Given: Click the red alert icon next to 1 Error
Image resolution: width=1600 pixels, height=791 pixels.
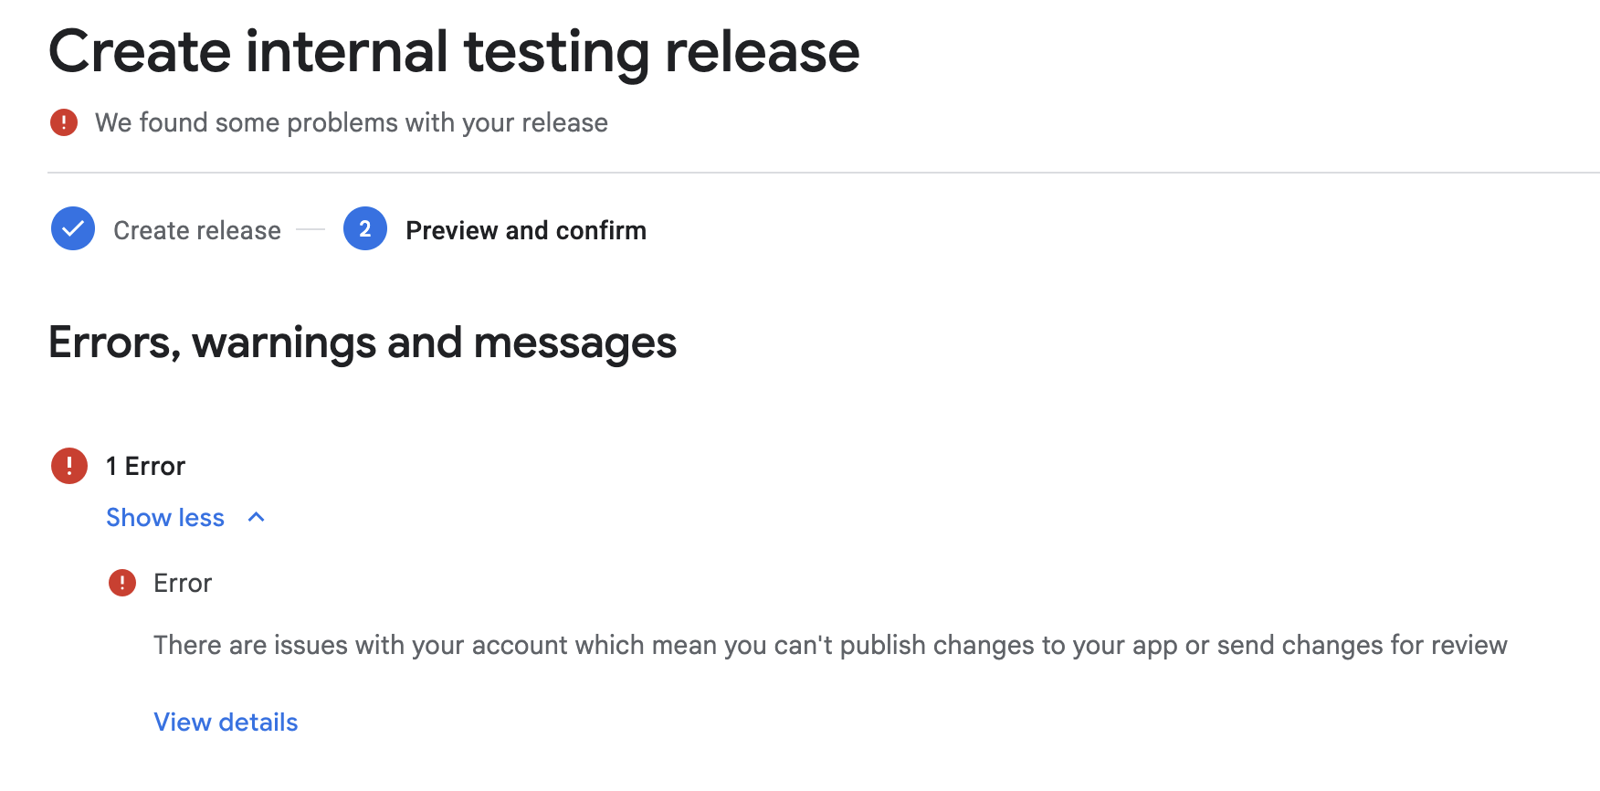Looking at the screenshot, I should 68,466.
